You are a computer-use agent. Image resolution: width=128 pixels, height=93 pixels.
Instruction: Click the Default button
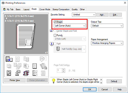point(114,81)
